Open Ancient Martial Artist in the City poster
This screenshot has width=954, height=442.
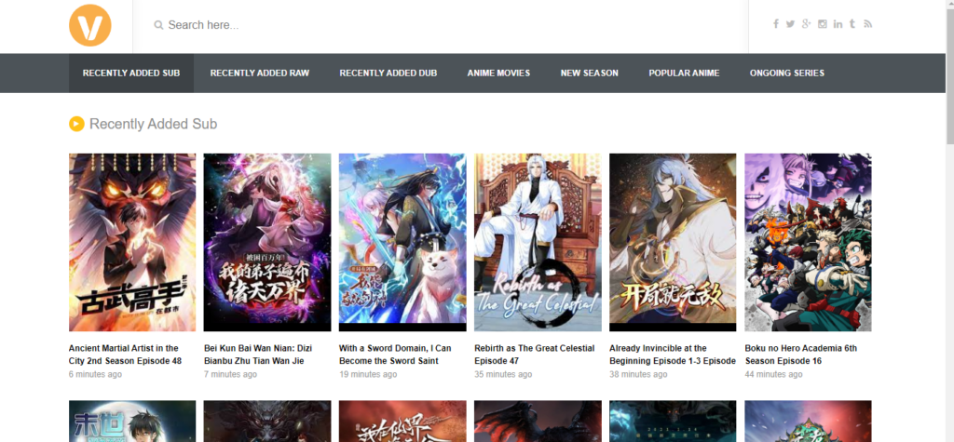[132, 242]
